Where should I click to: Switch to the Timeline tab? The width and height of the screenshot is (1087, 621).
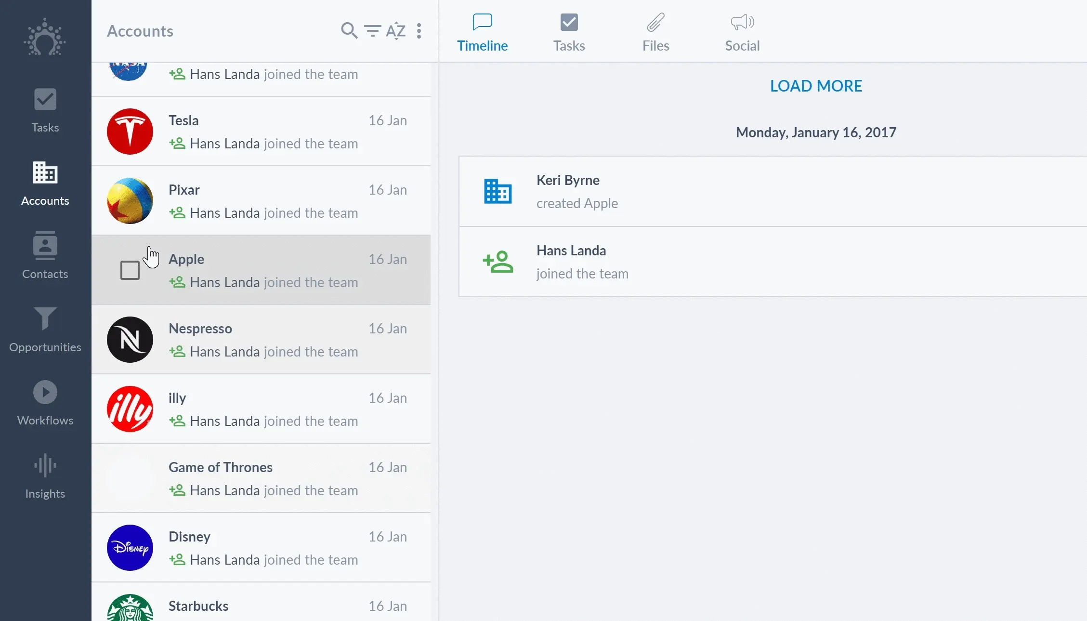pos(482,33)
